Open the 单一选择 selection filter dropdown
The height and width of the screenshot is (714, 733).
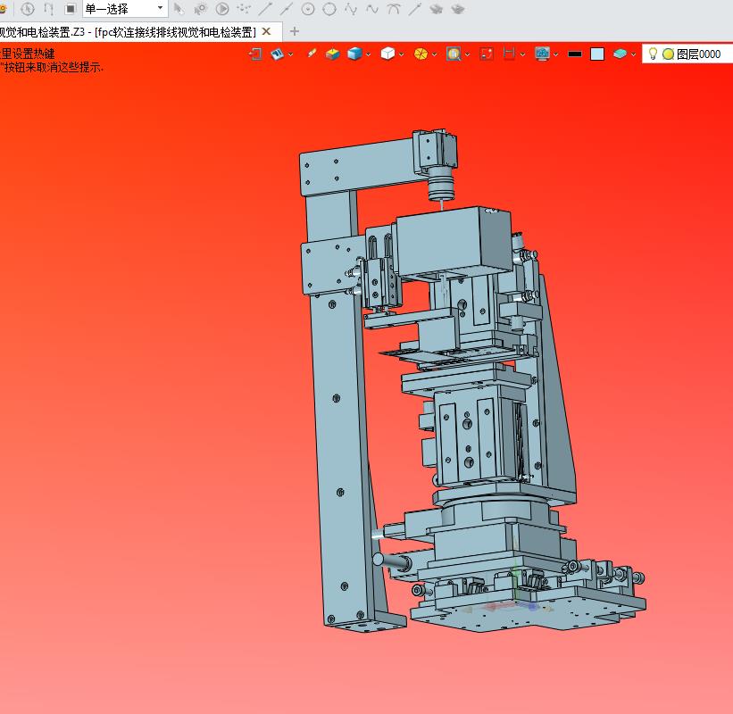click(160, 9)
